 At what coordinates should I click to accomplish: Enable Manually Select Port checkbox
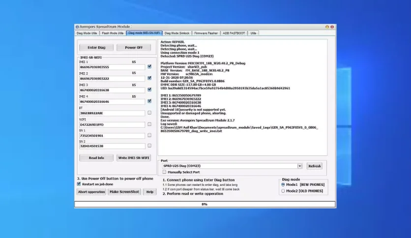click(x=164, y=172)
